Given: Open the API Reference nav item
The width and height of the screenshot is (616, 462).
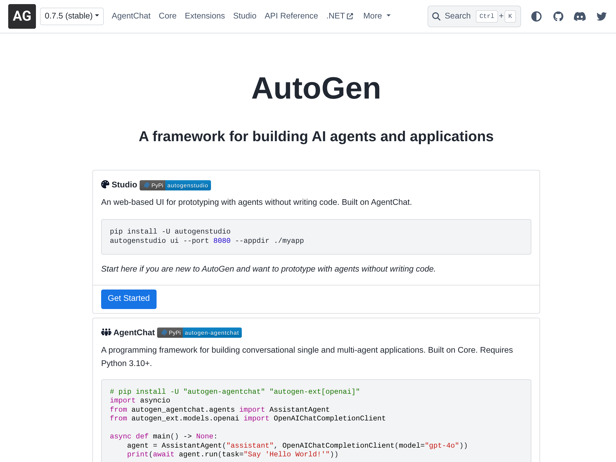Looking at the screenshot, I should pyautogui.click(x=291, y=16).
